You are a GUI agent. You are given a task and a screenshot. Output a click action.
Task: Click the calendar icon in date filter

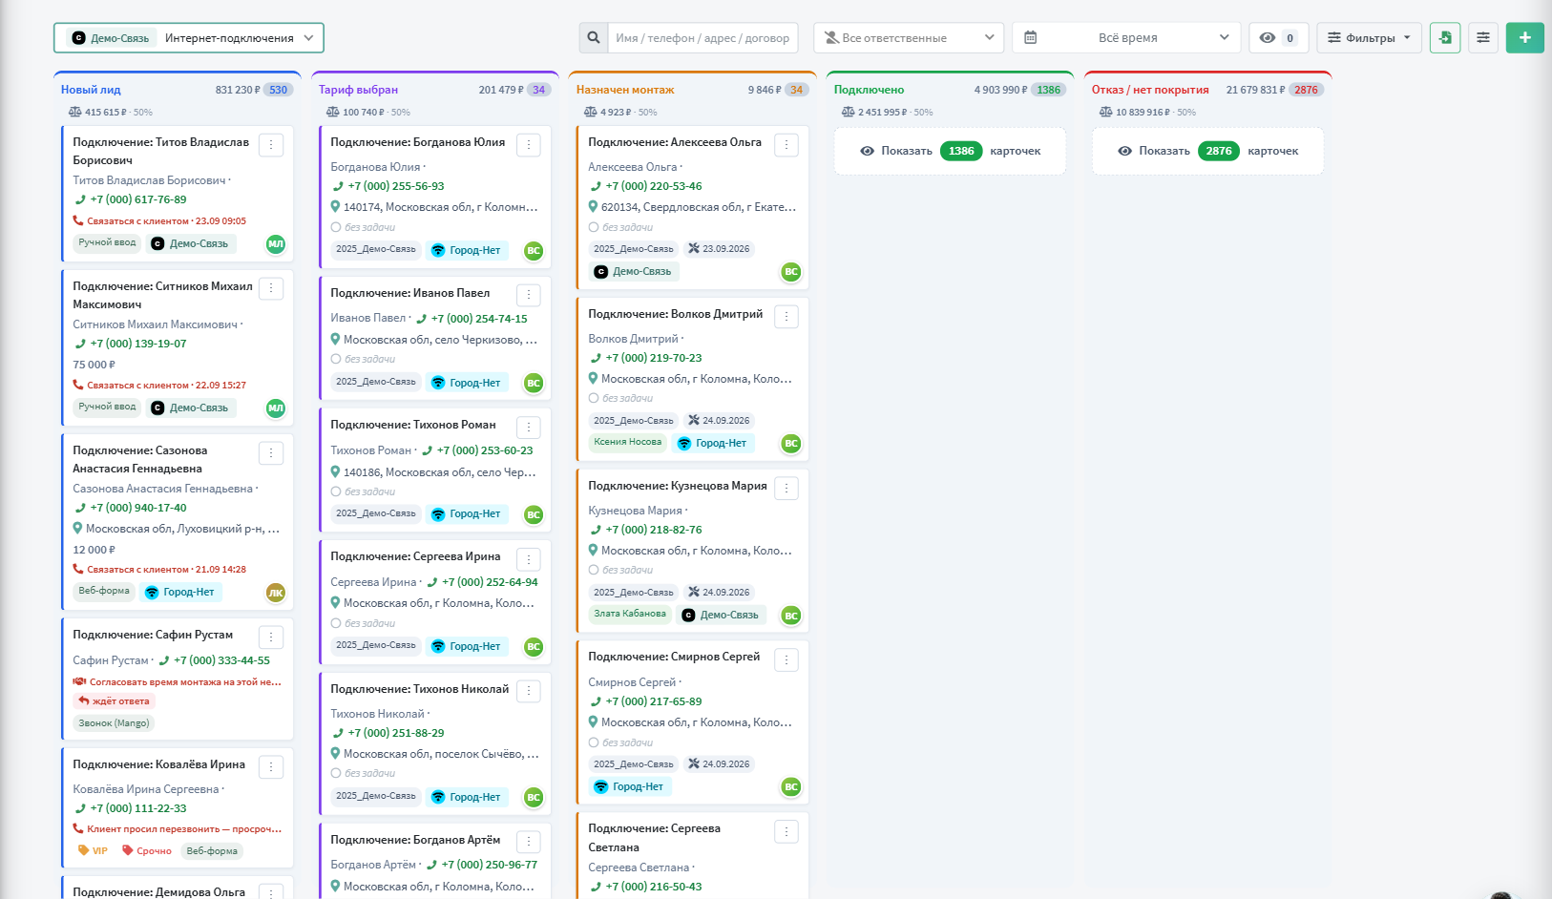click(1031, 38)
